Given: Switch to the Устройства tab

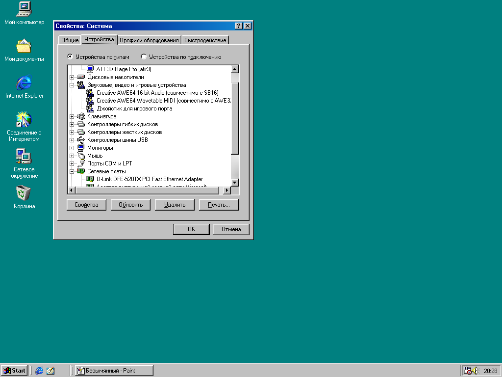Looking at the screenshot, I should coord(99,39).
